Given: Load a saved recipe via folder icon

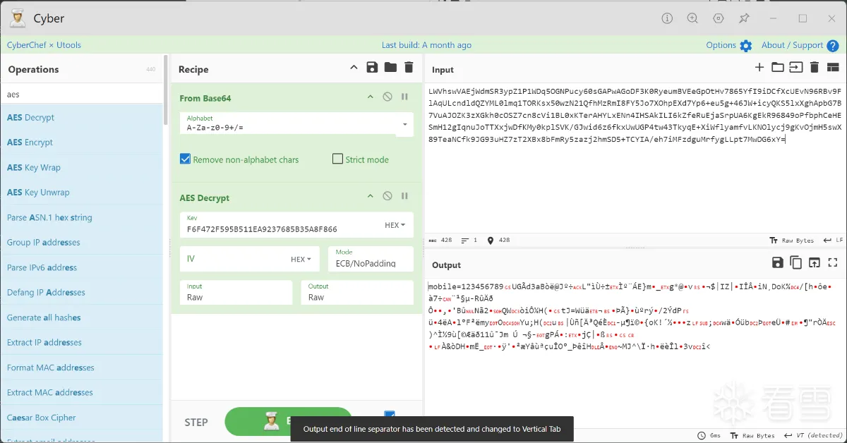Looking at the screenshot, I should 390,68.
